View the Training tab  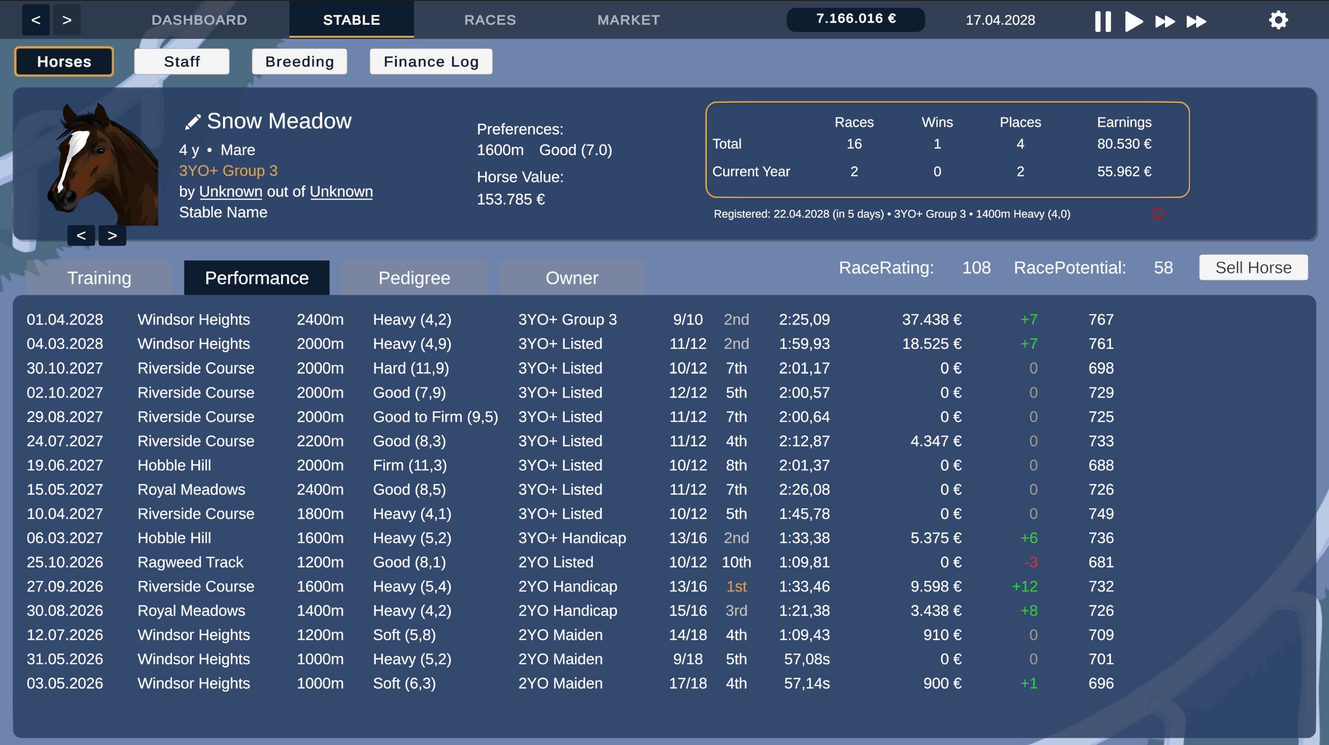click(99, 277)
